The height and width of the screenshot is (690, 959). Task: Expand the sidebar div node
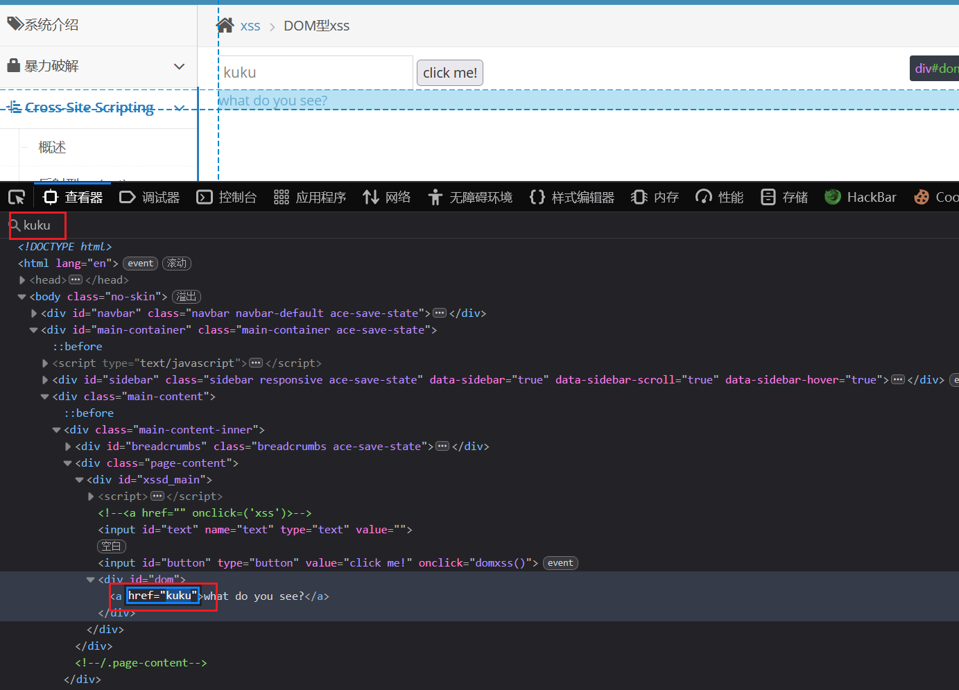(x=45, y=380)
